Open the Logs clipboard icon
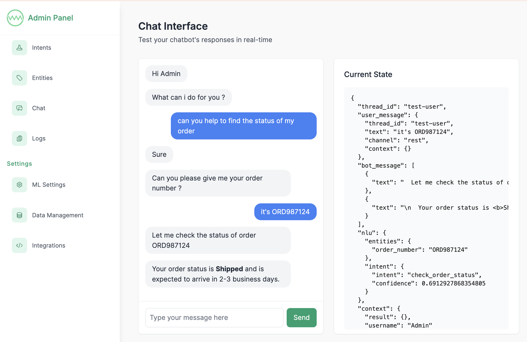Screen dimensions: 527x342 click(x=19, y=138)
